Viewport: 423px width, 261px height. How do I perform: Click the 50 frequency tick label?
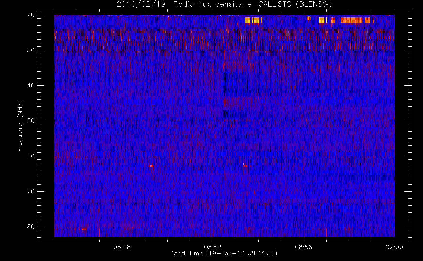[31, 121]
